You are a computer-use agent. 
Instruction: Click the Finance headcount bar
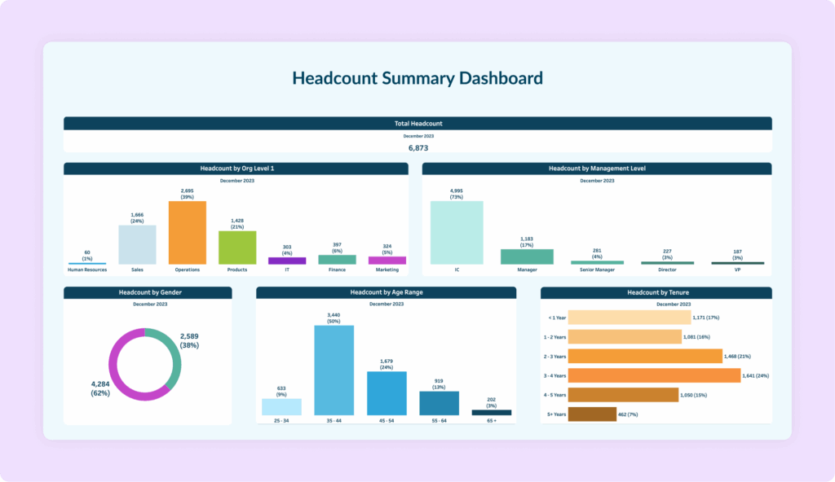tap(337, 260)
